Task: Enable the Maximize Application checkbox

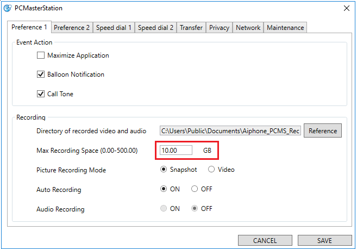Action: [41, 55]
